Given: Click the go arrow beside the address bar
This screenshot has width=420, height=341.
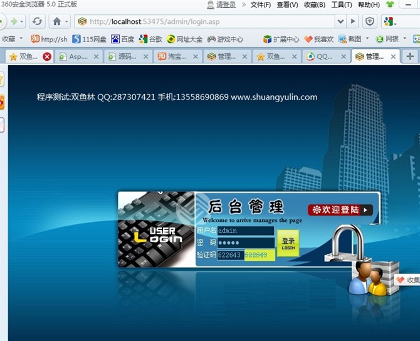Looking at the screenshot, I should [x=353, y=21].
